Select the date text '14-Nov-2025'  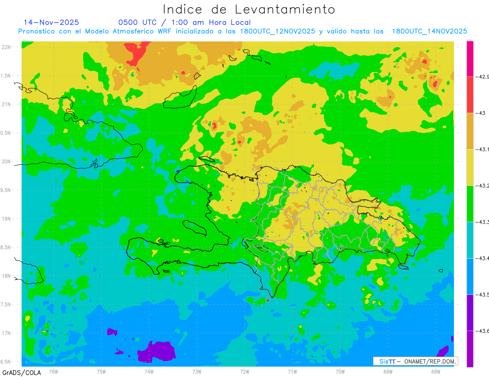[51, 22]
